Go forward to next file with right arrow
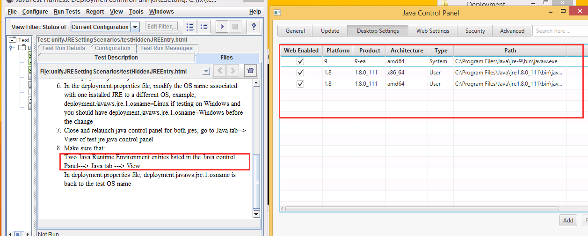Image resolution: width=588 pixels, height=236 pixels. [232, 71]
